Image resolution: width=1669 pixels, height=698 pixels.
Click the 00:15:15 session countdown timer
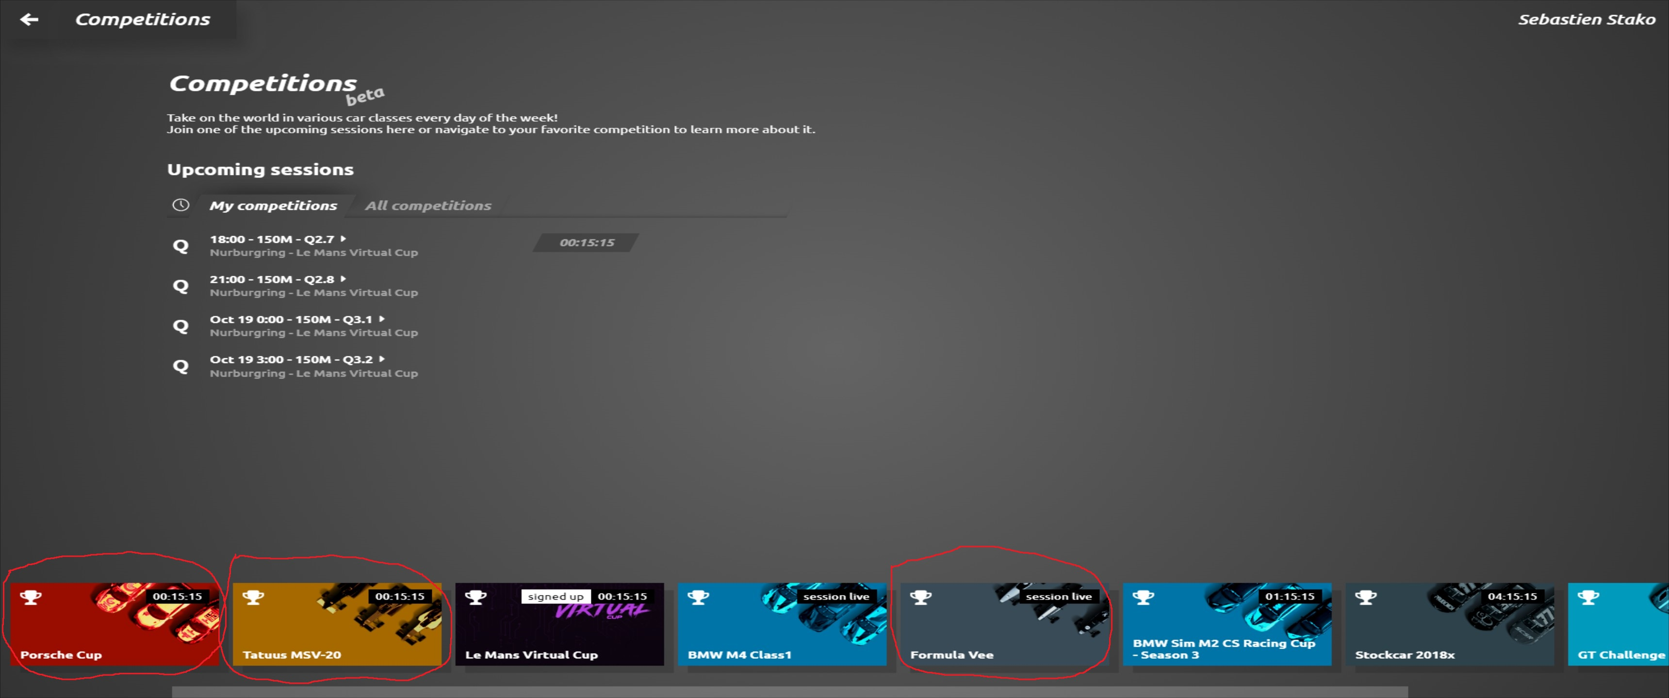tap(587, 243)
